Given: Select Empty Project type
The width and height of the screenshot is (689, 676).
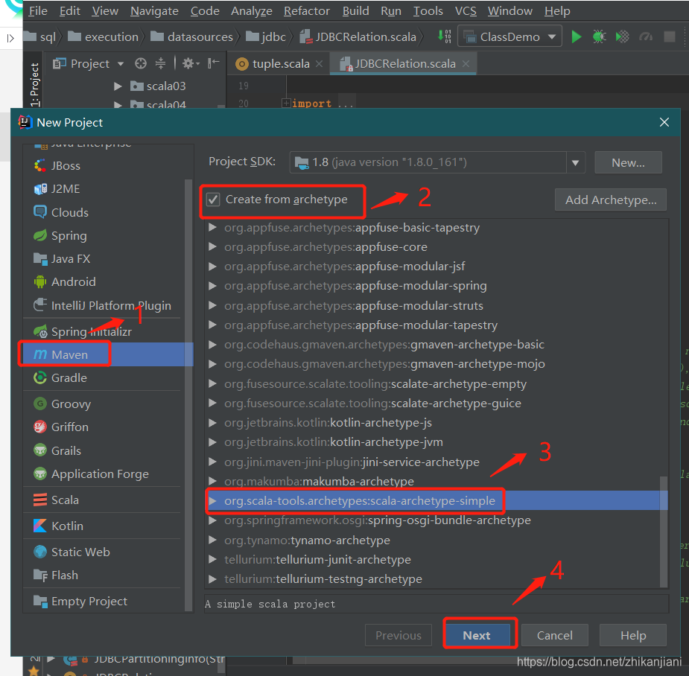Looking at the screenshot, I should coord(108,601).
